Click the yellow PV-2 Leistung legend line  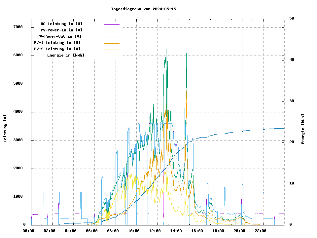pos(111,49)
